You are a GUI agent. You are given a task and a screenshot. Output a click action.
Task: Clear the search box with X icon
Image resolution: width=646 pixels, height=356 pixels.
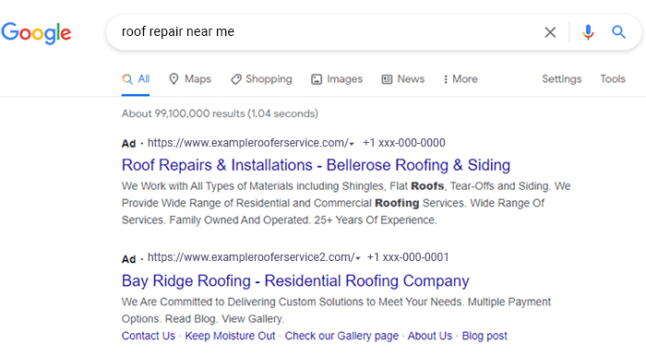[550, 32]
